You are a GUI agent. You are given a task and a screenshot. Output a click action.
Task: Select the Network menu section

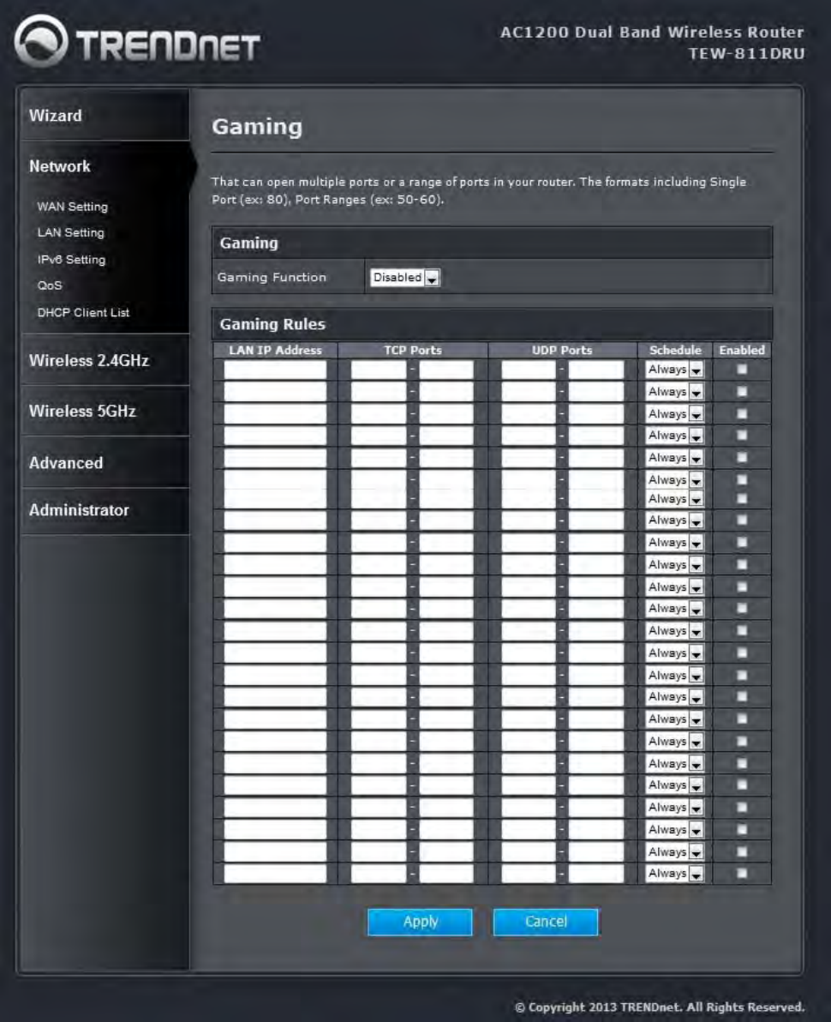pos(59,166)
